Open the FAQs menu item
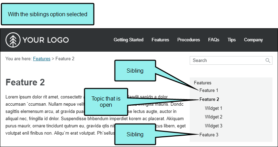 (x=214, y=40)
